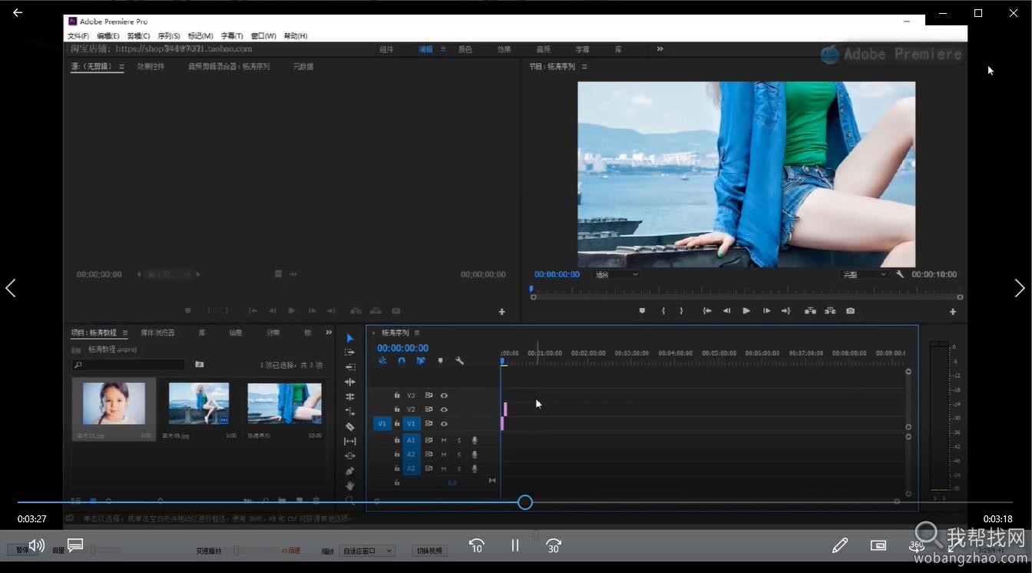Enable voice-over record on track A3
Image resolution: width=1032 pixels, height=573 pixels.
tap(475, 469)
